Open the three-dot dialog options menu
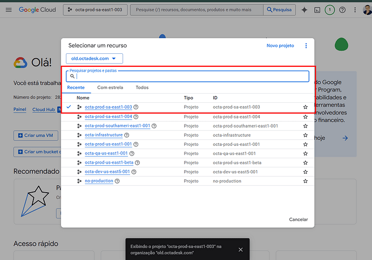This screenshot has height=260, width=372. pos(306,46)
